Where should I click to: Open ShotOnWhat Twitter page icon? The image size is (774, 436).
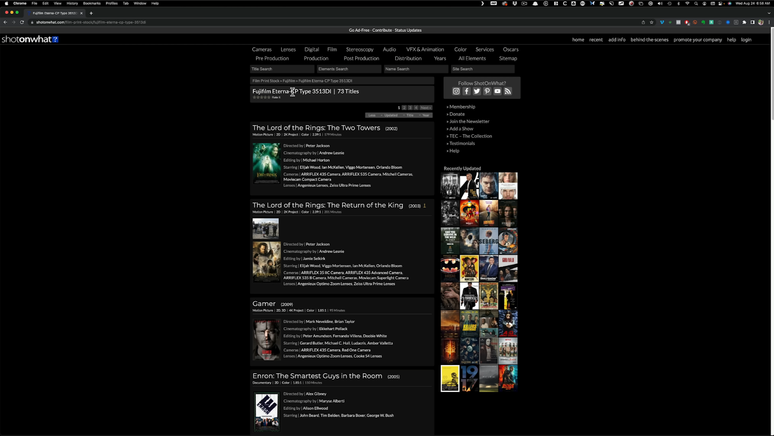tap(477, 91)
